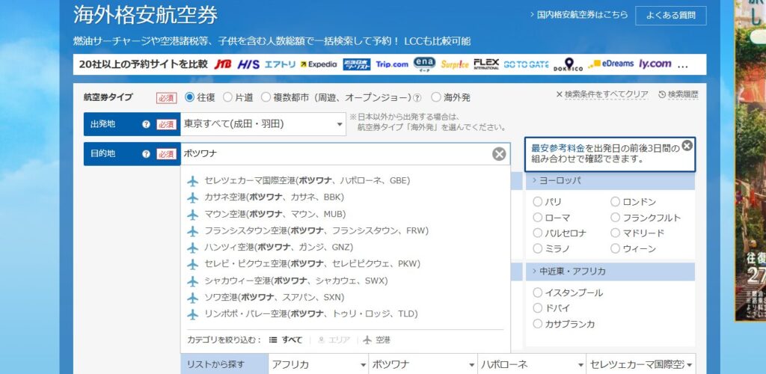Click 検索条件をすべてクリア link

(x=602, y=95)
